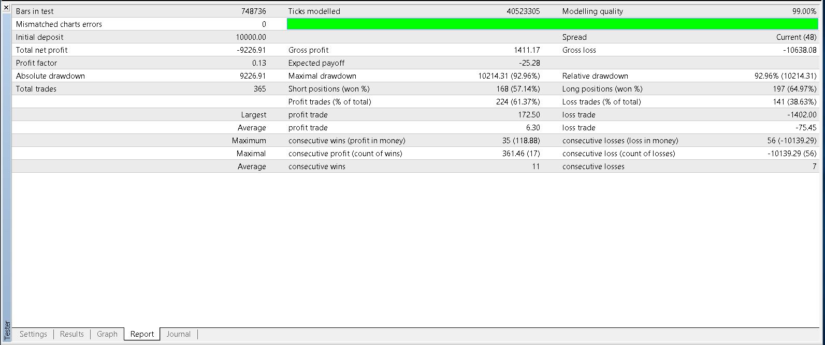The height and width of the screenshot is (345, 825).
Task: Switch to the Settings tab
Action: [x=33, y=334]
